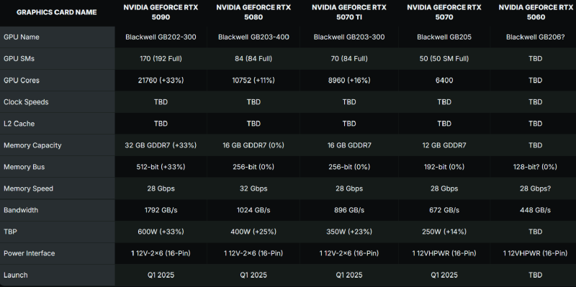Click the Blackwell GB202-300 cell
The width and height of the screenshot is (576, 287).
coord(161,37)
